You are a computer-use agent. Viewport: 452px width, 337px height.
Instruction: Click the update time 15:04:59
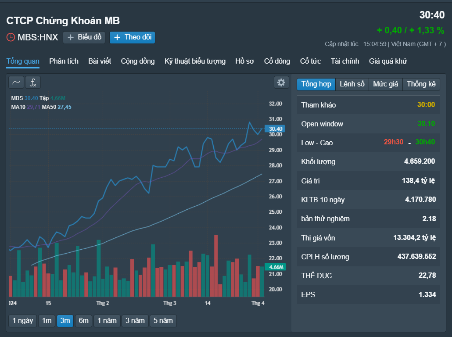(x=375, y=44)
